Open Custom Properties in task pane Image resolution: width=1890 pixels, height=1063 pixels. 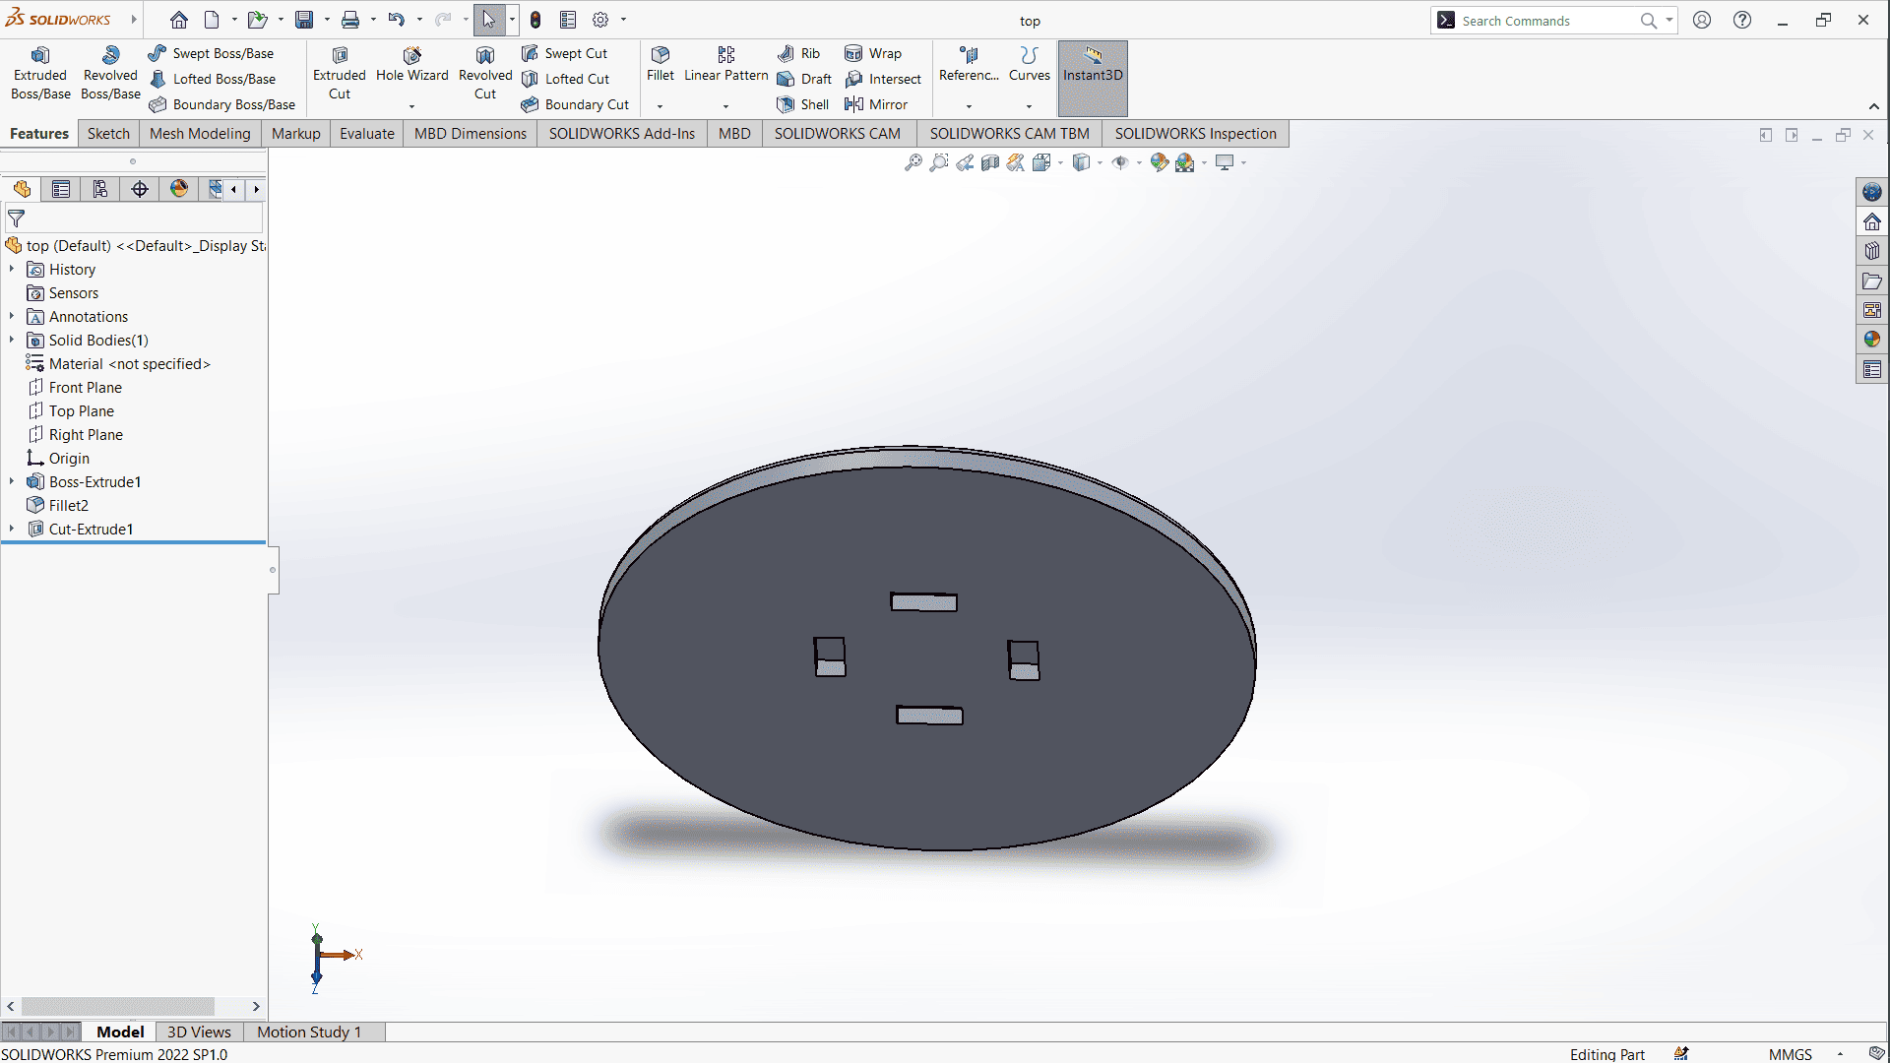[1872, 369]
